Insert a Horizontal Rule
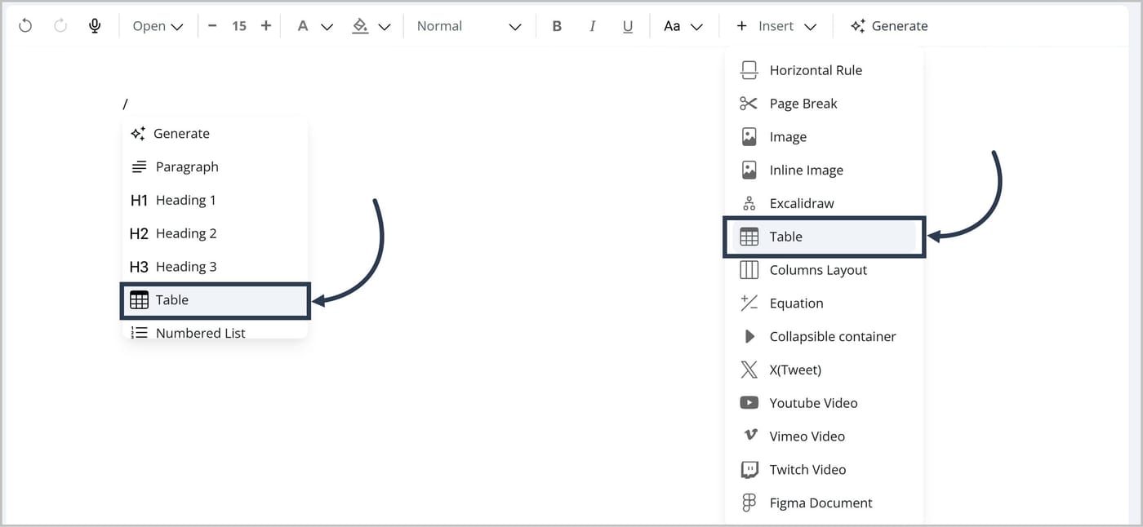 (x=824, y=70)
